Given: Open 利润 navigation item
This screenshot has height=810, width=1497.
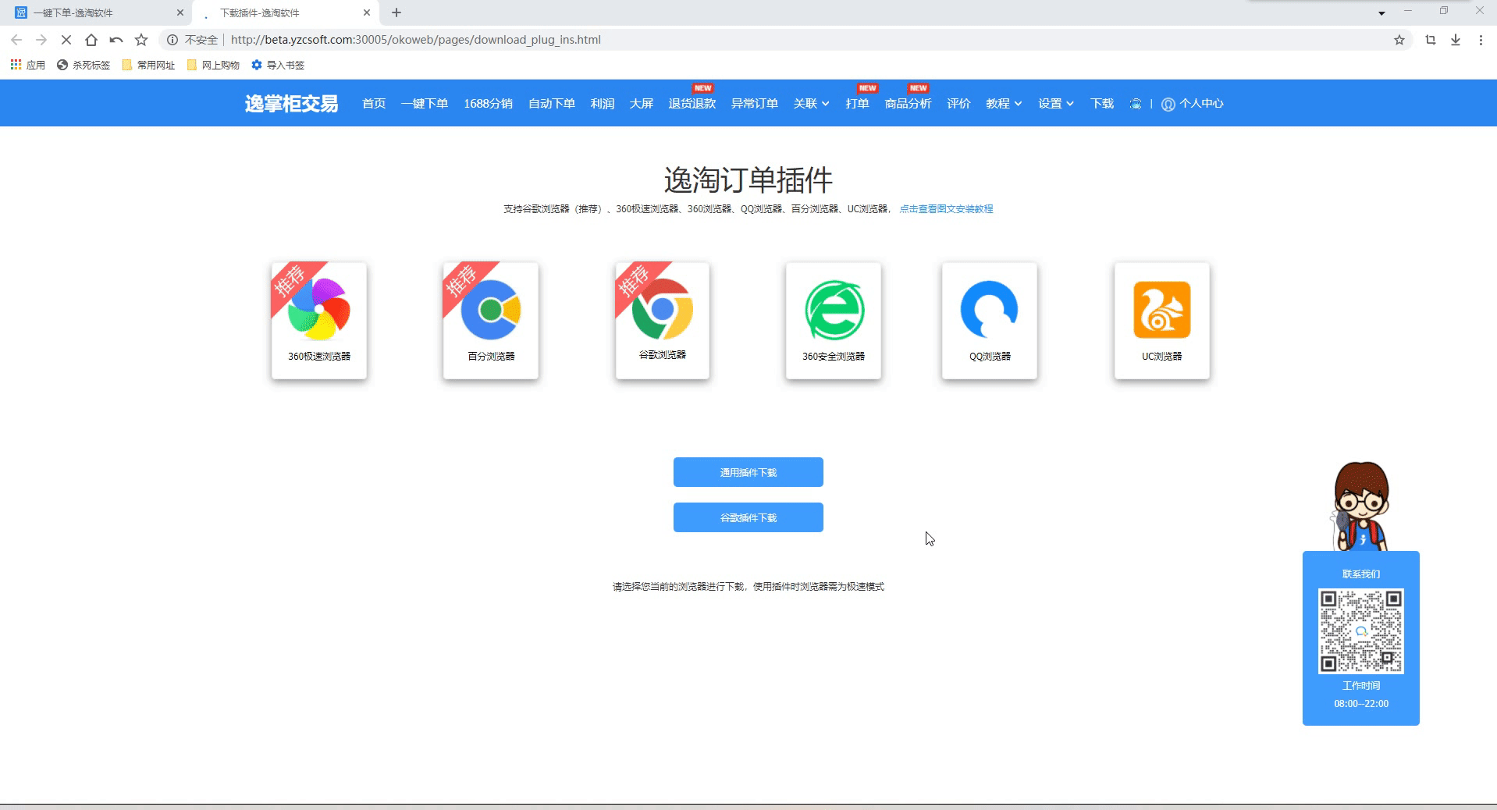Looking at the screenshot, I should click(x=603, y=104).
